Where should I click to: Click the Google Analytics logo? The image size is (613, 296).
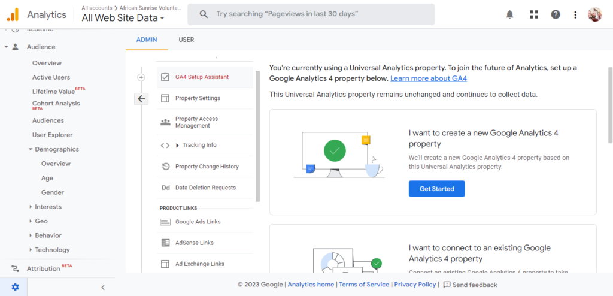click(x=13, y=15)
